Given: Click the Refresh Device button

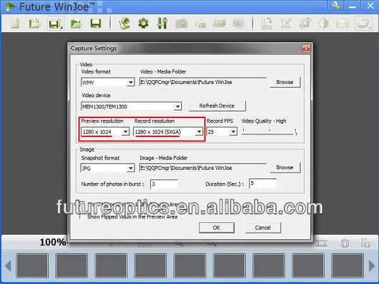Looking at the screenshot, I should tap(217, 106).
